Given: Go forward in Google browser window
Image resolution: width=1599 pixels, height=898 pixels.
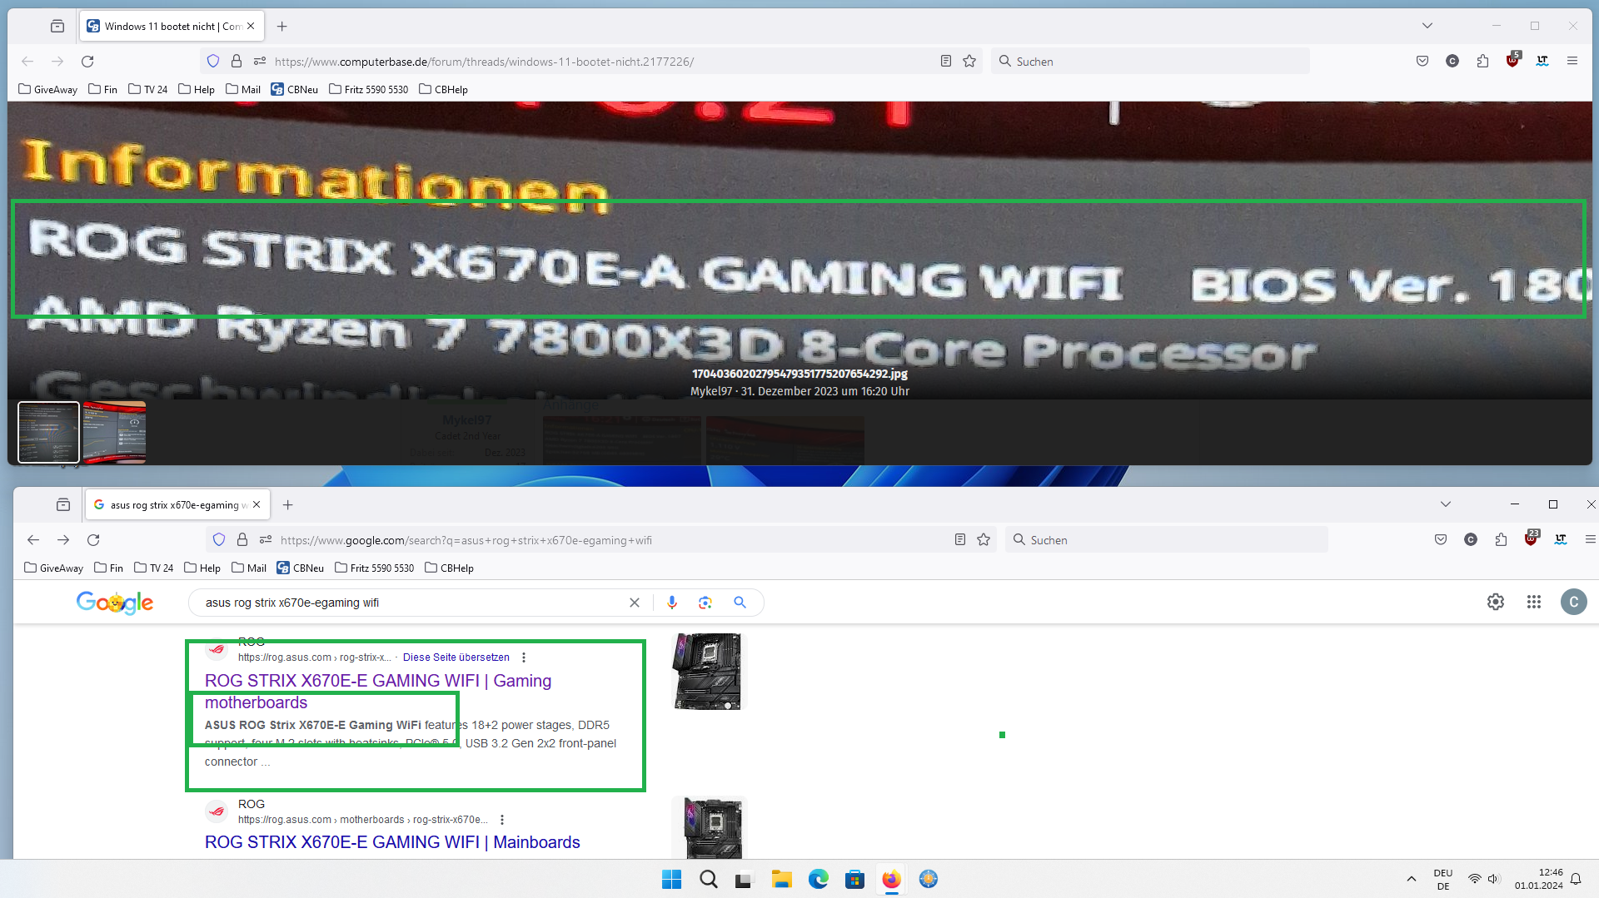Looking at the screenshot, I should 63,539.
